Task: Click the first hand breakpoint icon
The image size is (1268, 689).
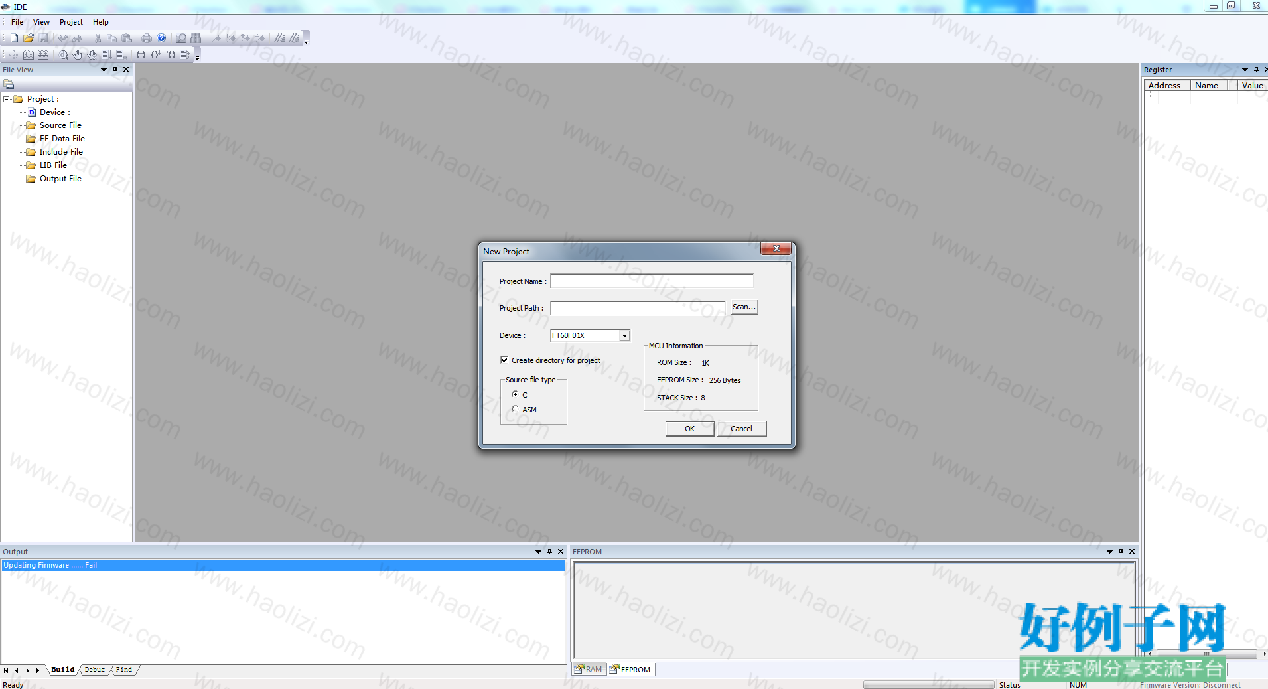Action: tap(78, 55)
